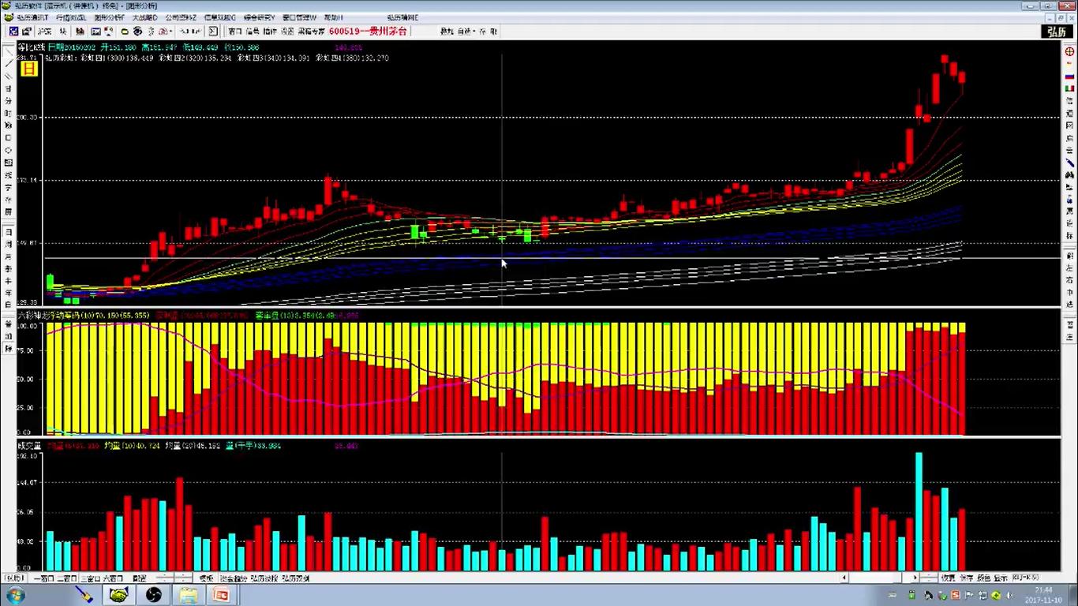Click the broom icon on the taskbar
Viewport: 1078px width, 606px height.
tap(84, 595)
